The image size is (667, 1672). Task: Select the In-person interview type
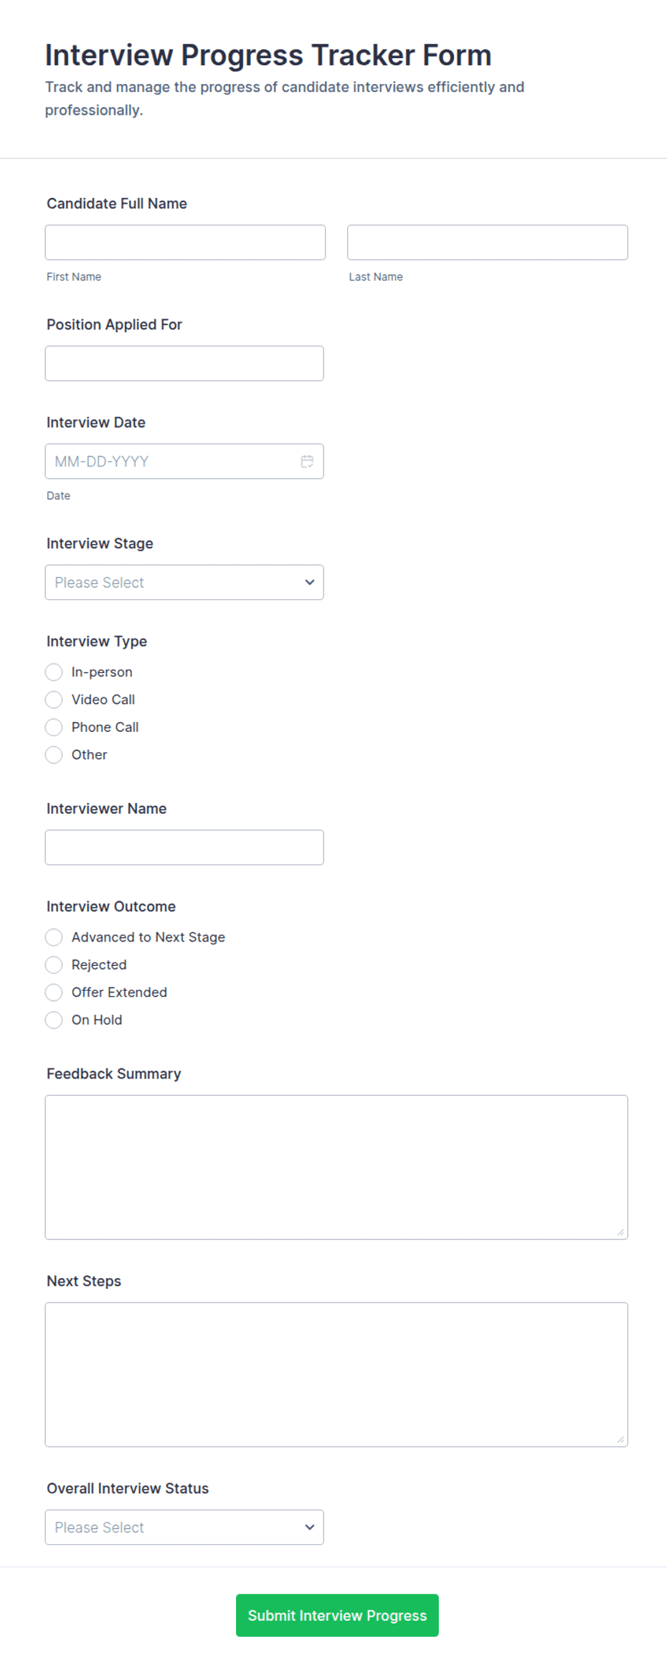(x=54, y=672)
